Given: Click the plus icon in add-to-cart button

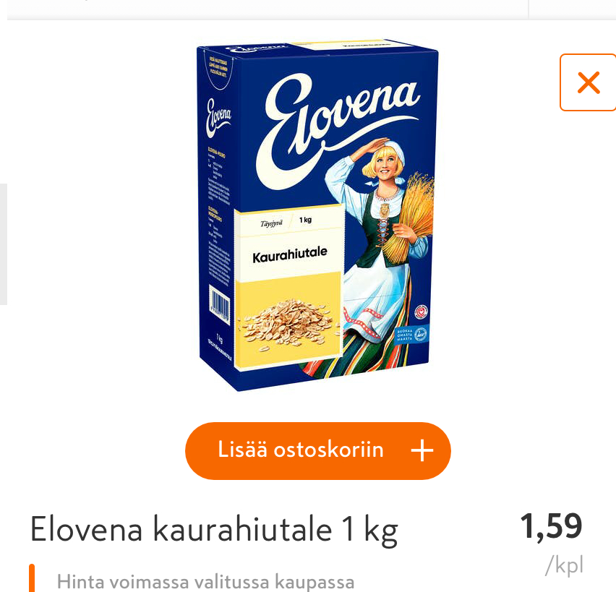Looking at the screenshot, I should 422,450.
